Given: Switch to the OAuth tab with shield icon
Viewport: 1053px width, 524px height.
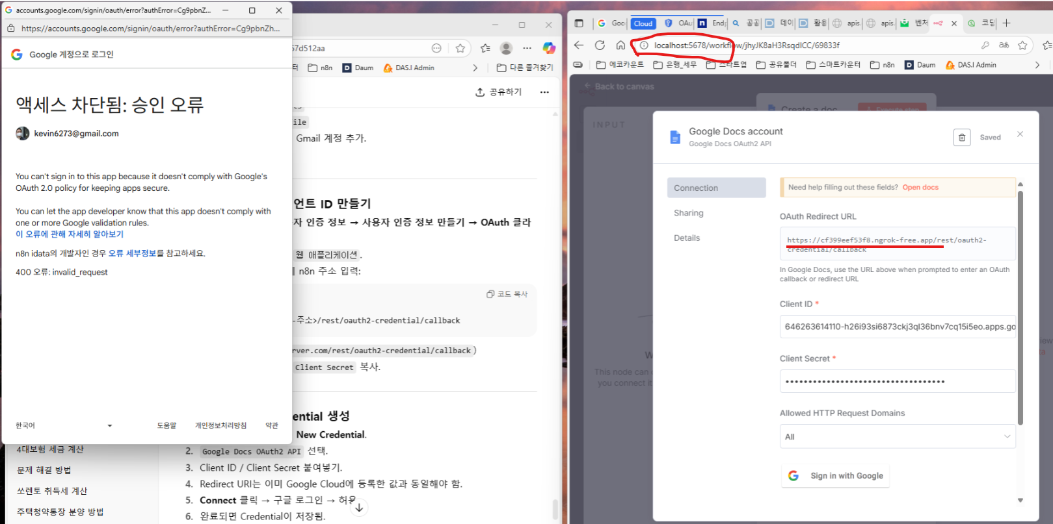Looking at the screenshot, I should 678,23.
